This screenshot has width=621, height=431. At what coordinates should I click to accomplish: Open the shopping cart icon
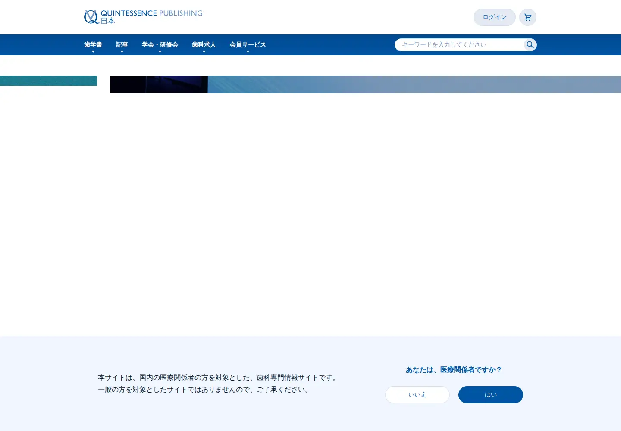coord(528,17)
